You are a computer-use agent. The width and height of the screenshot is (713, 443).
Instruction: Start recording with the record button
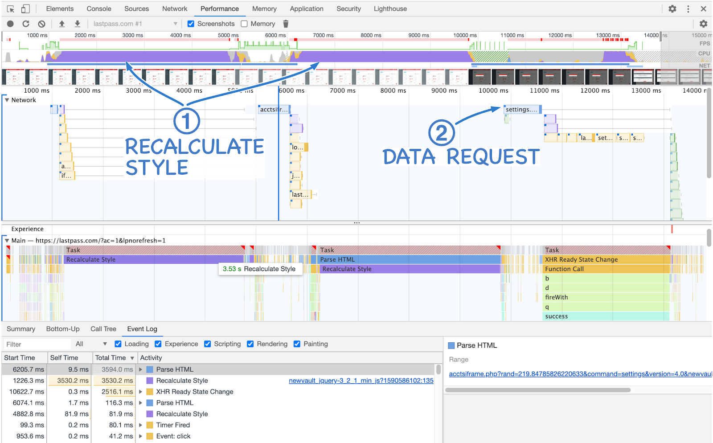[10, 24]
